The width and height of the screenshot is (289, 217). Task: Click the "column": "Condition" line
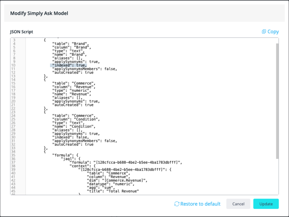76,119
